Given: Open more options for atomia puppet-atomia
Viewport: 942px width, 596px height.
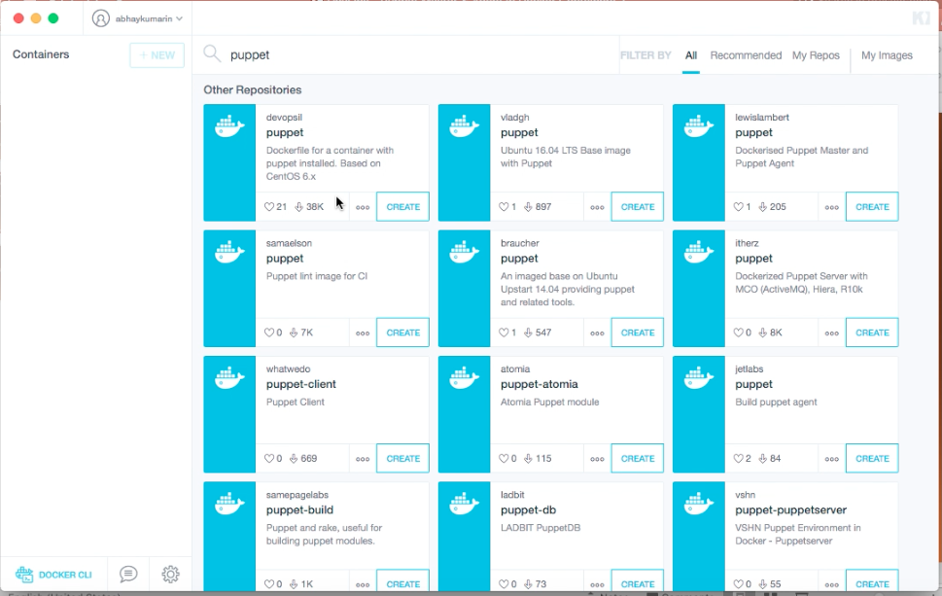Looking at the screenshot, I should [597, 459].
